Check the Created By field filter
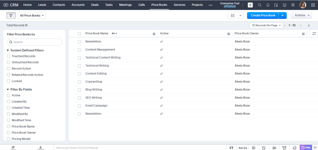The width and height of the screenshot is (318, 150). tap(8, 101)
